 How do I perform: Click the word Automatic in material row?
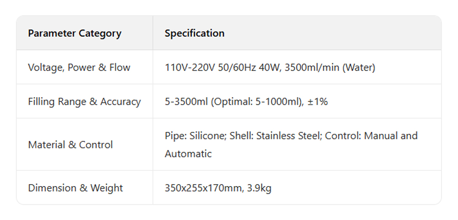(x=188, y=154)
